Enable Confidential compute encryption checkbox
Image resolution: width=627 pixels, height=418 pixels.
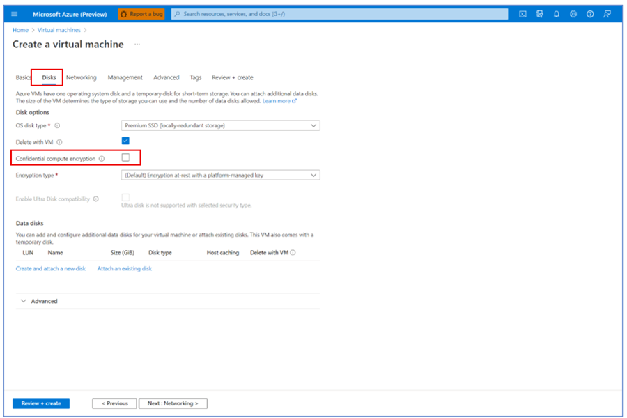125,157
